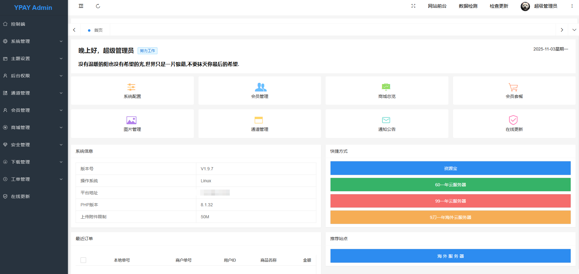Open the 超级管理员 user menu
The width and height of the screenshot is (579, 274).
tap(546, 6)
